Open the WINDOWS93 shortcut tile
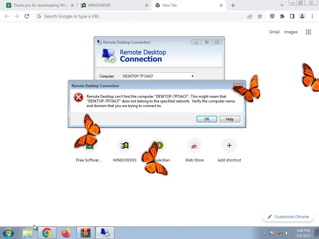Viewport: 319px width, 239px height. point(125,150)
